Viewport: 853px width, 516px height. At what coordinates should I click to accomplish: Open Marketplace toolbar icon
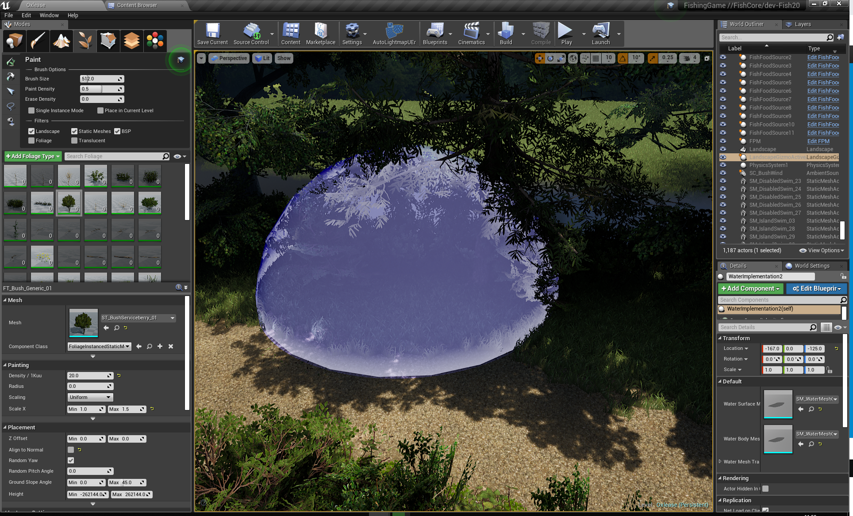click(x=321, y=34)
